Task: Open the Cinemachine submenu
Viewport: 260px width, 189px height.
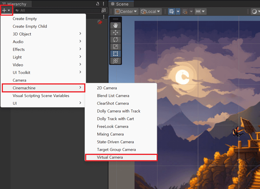Action: point(44,88)
